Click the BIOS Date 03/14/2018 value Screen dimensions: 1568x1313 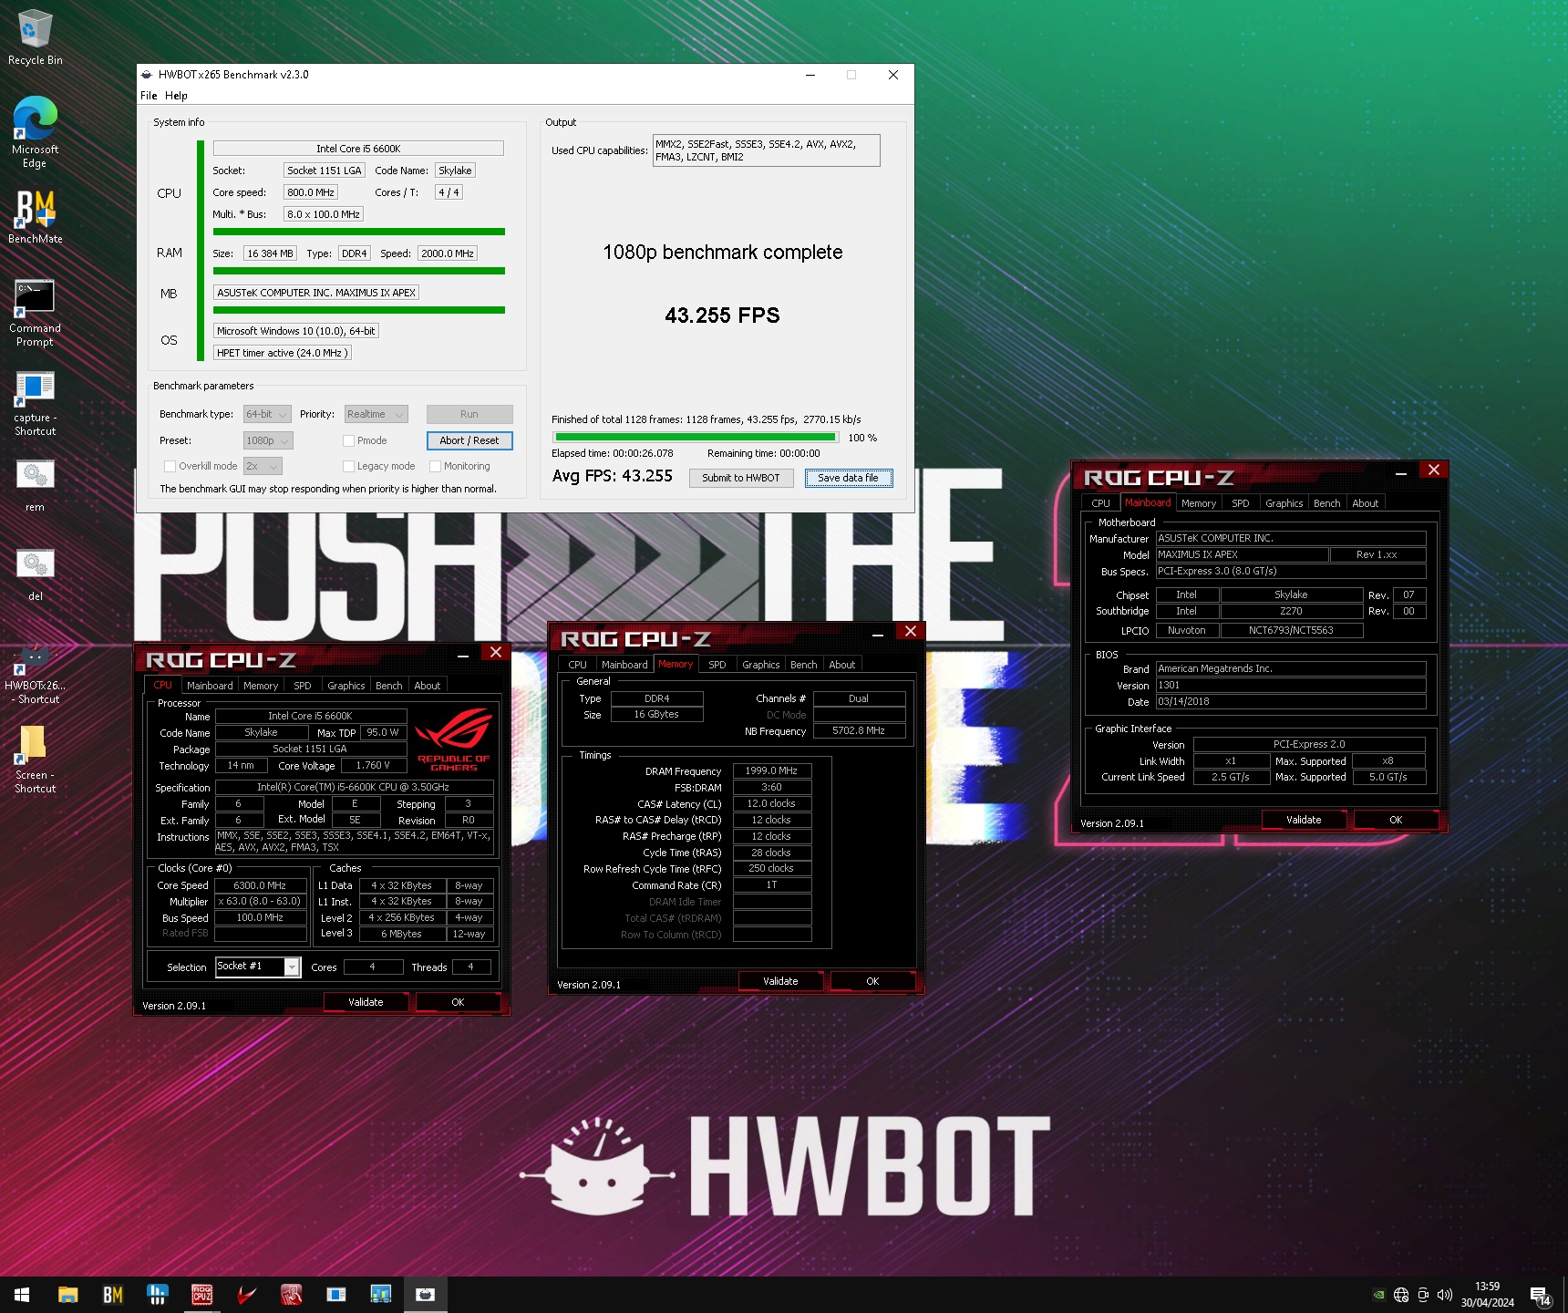pyautogui.click(x=1291, y=702)
